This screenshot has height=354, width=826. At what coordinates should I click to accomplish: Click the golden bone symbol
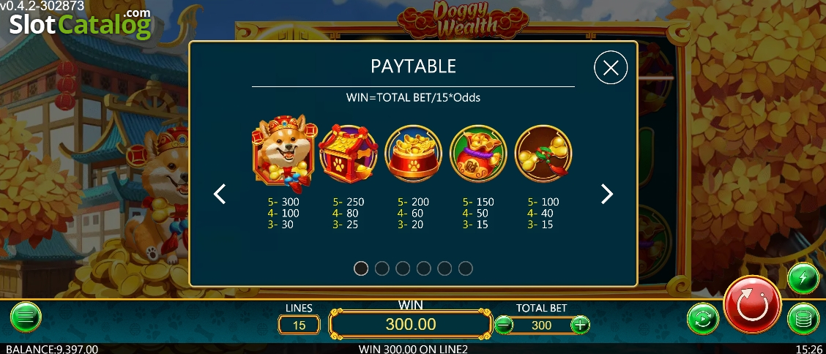(x=543, y=154)
